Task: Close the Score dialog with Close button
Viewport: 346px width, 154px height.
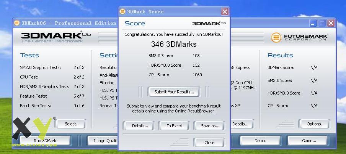Action: pos(209,143)
